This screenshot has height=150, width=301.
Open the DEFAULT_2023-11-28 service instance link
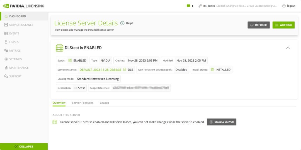[100, 70]
